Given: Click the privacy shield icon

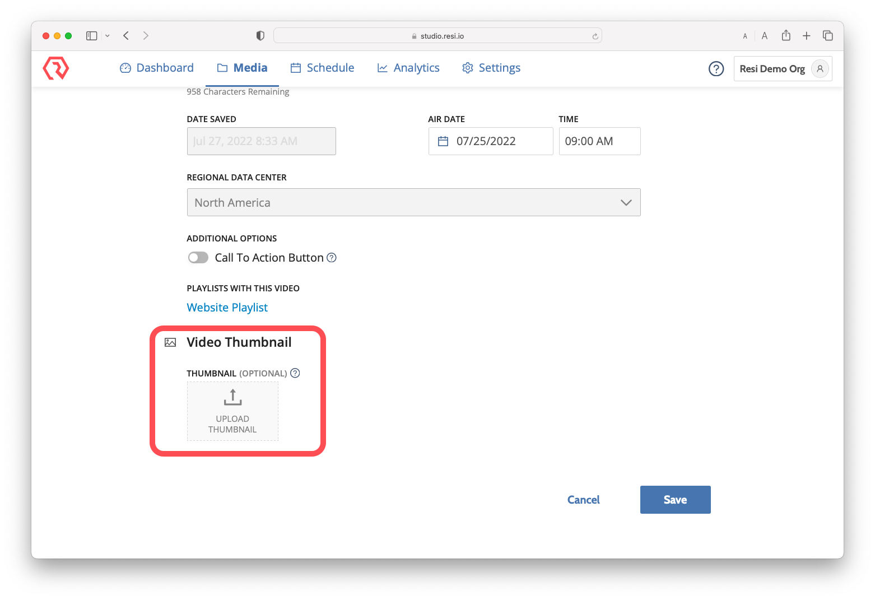Looking at the screenshot, I should point(260,36).
